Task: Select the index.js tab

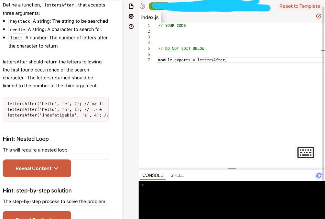Action: click(x=150, y=17)
